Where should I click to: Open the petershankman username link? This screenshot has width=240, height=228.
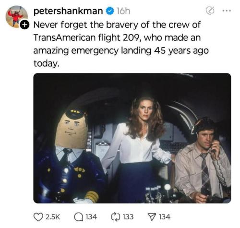pos(68,11)
